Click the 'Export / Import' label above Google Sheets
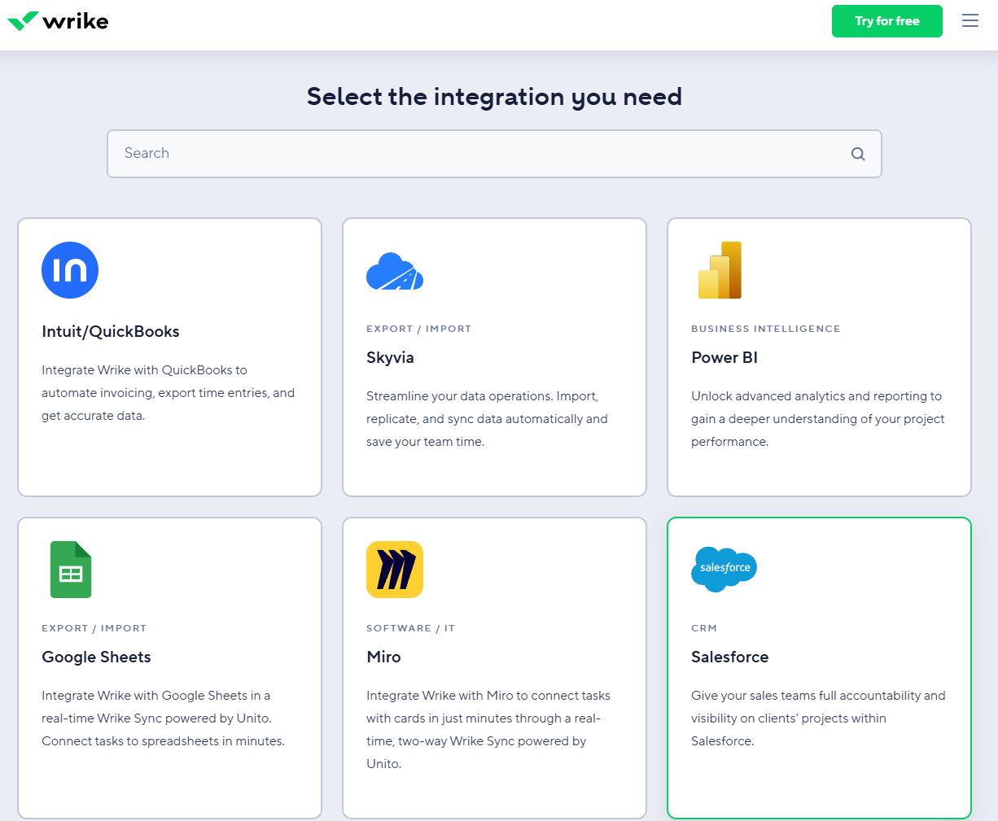The width and height of the screenshot is (998, 821). 94,628
